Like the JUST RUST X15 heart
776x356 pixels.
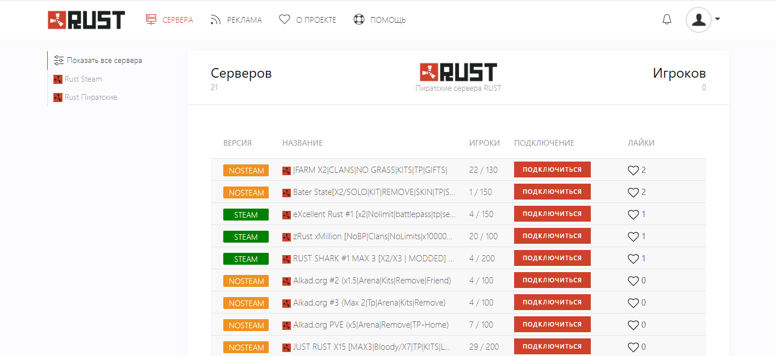pos(633,347)
